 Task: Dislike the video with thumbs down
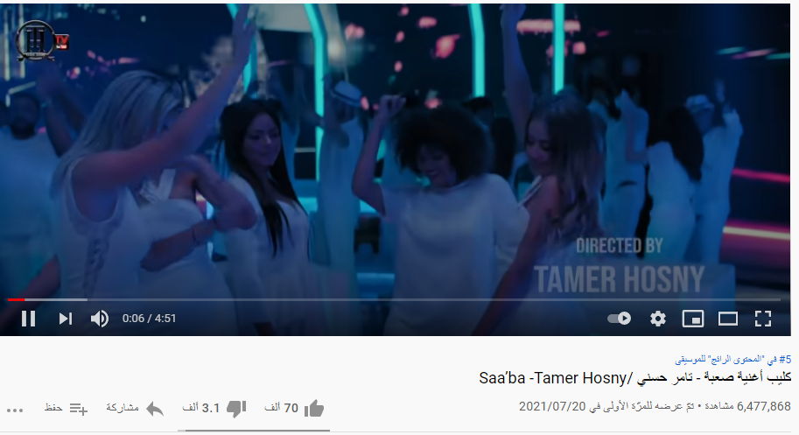coord(236,409)
